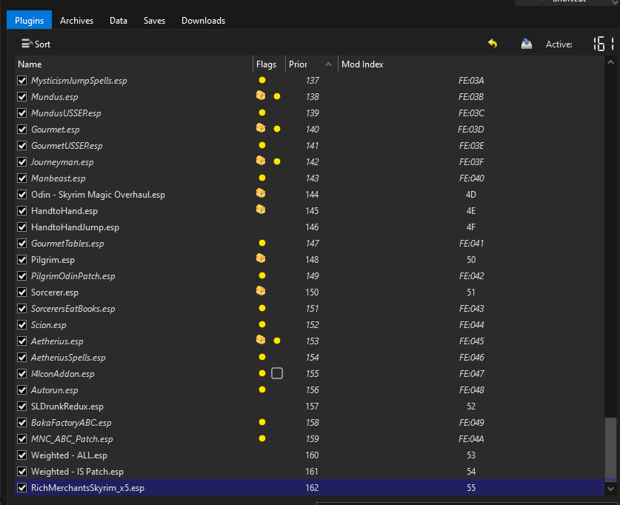Click mod index FE:03A cell
This screenshot has width=620, height=505.
(x=471, y=81)
